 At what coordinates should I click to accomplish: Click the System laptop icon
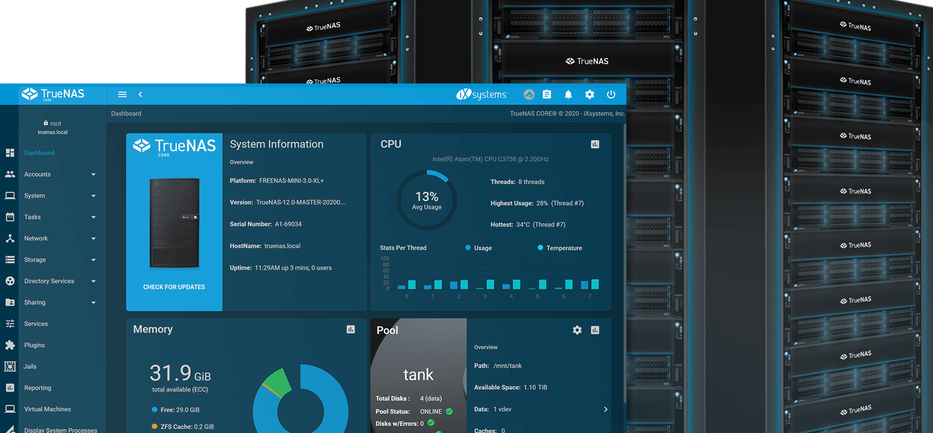click(x=10, y=195)
